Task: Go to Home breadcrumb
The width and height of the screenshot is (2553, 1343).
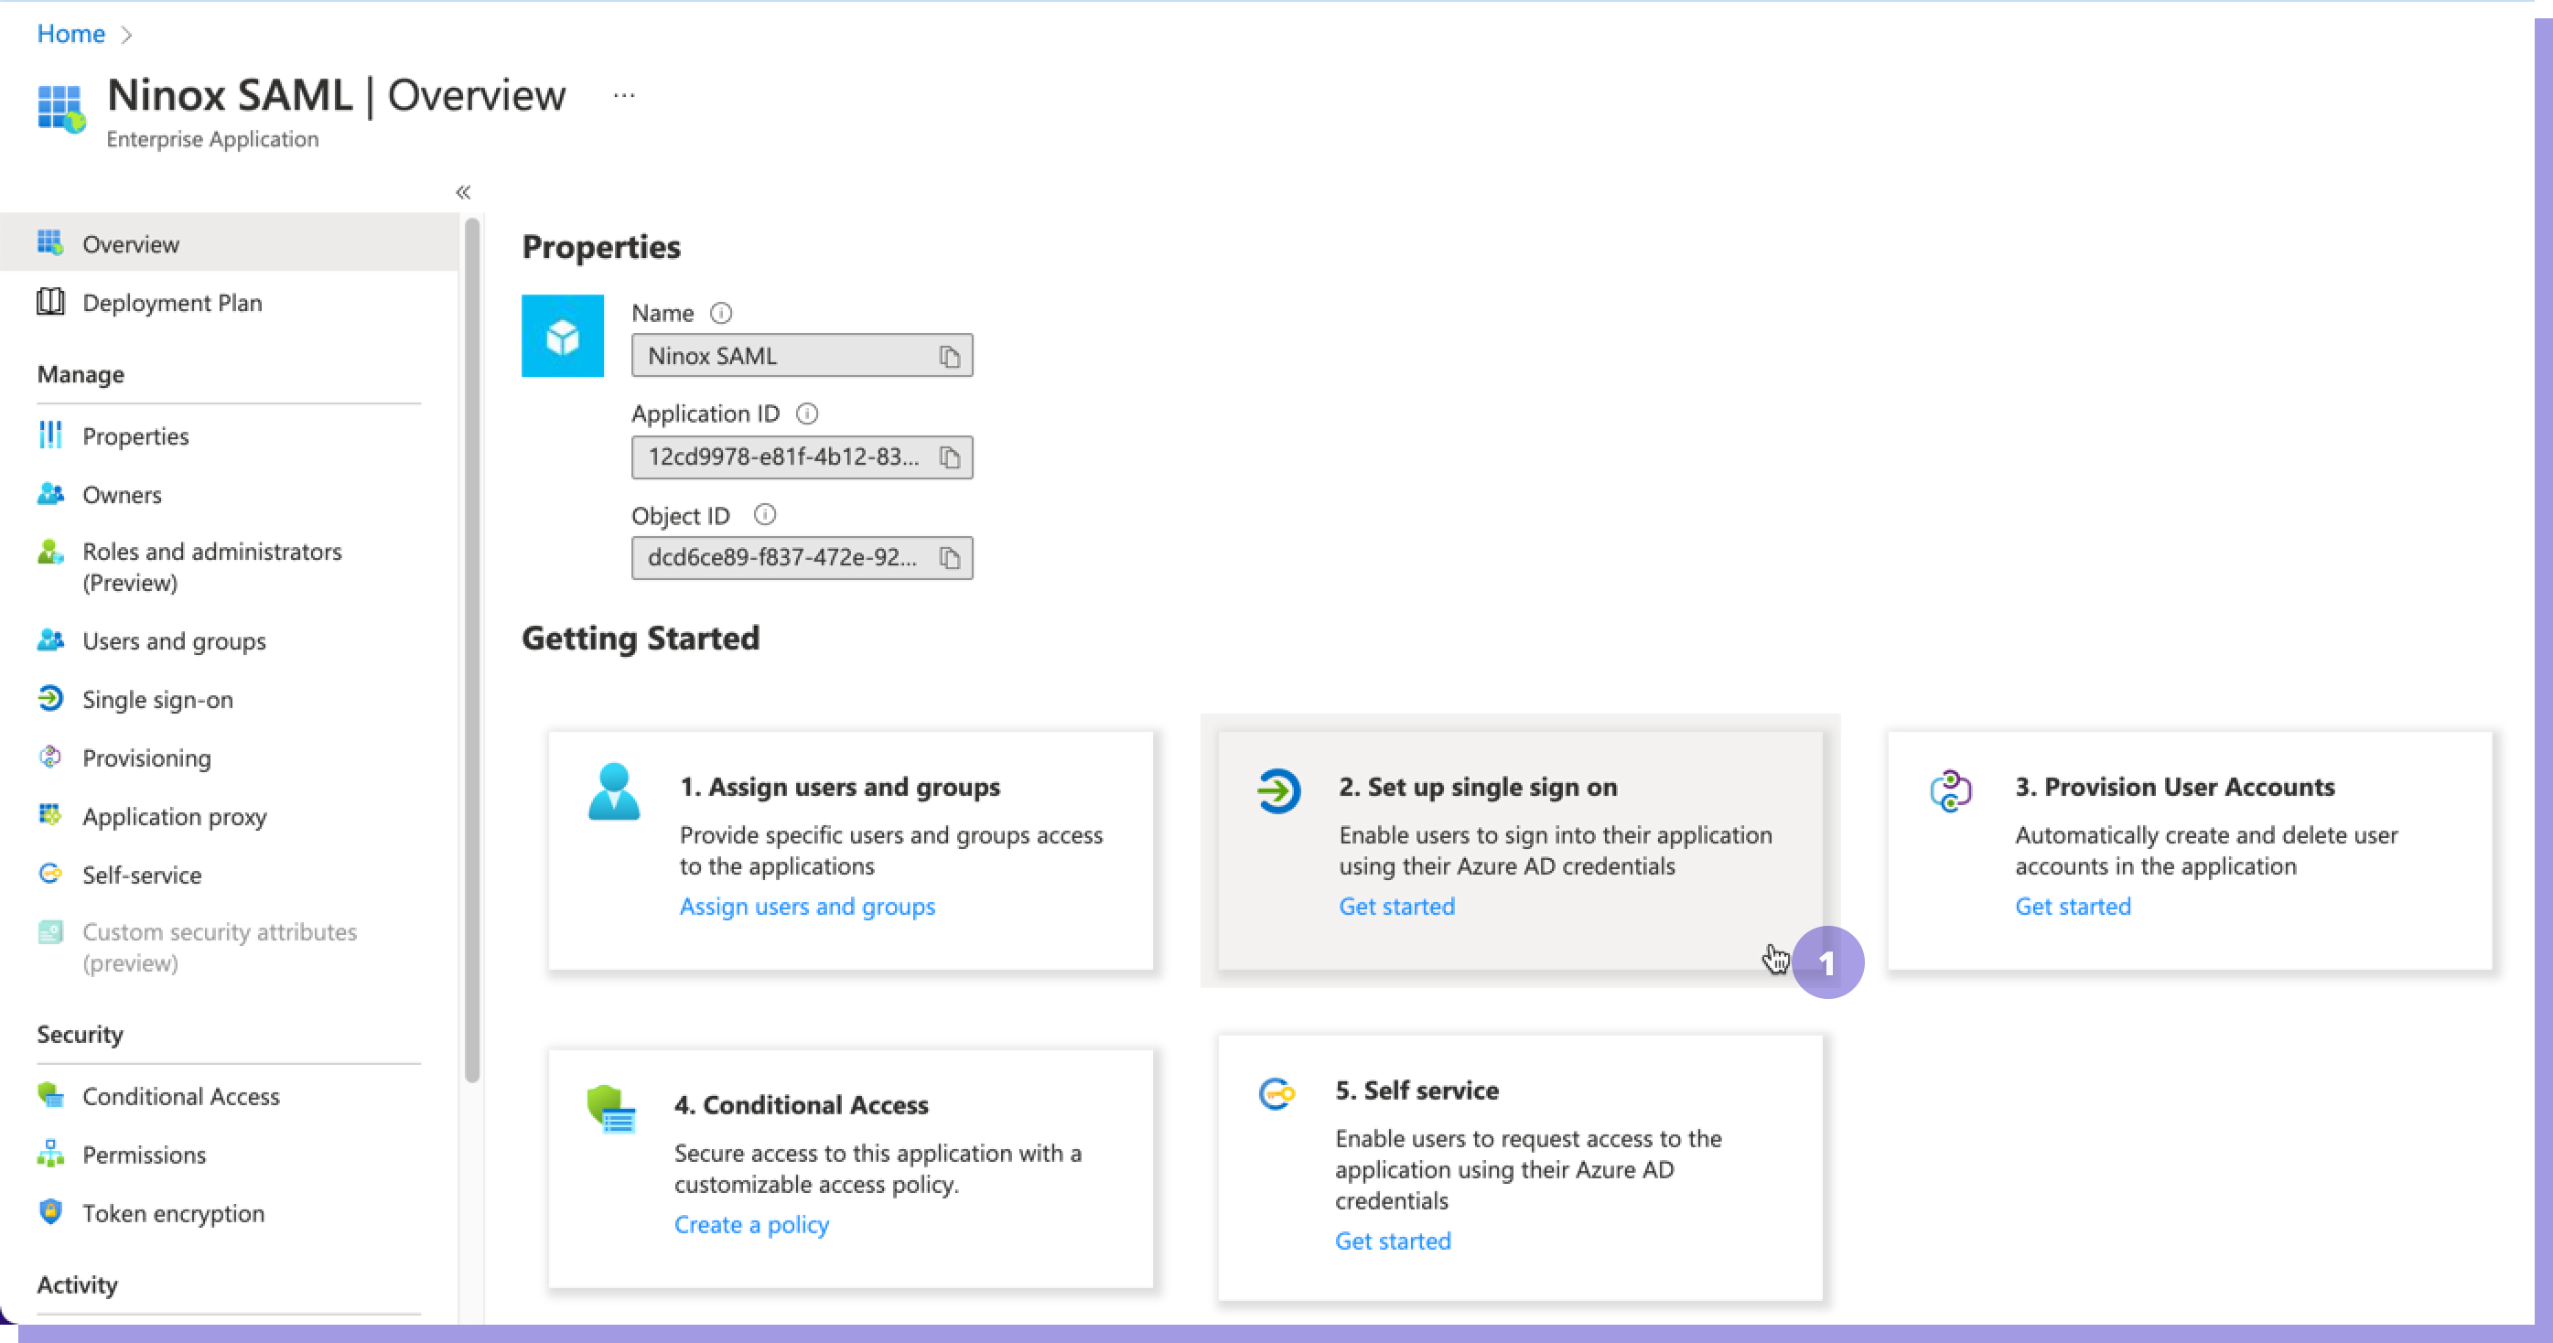Action: coord(70,34)
